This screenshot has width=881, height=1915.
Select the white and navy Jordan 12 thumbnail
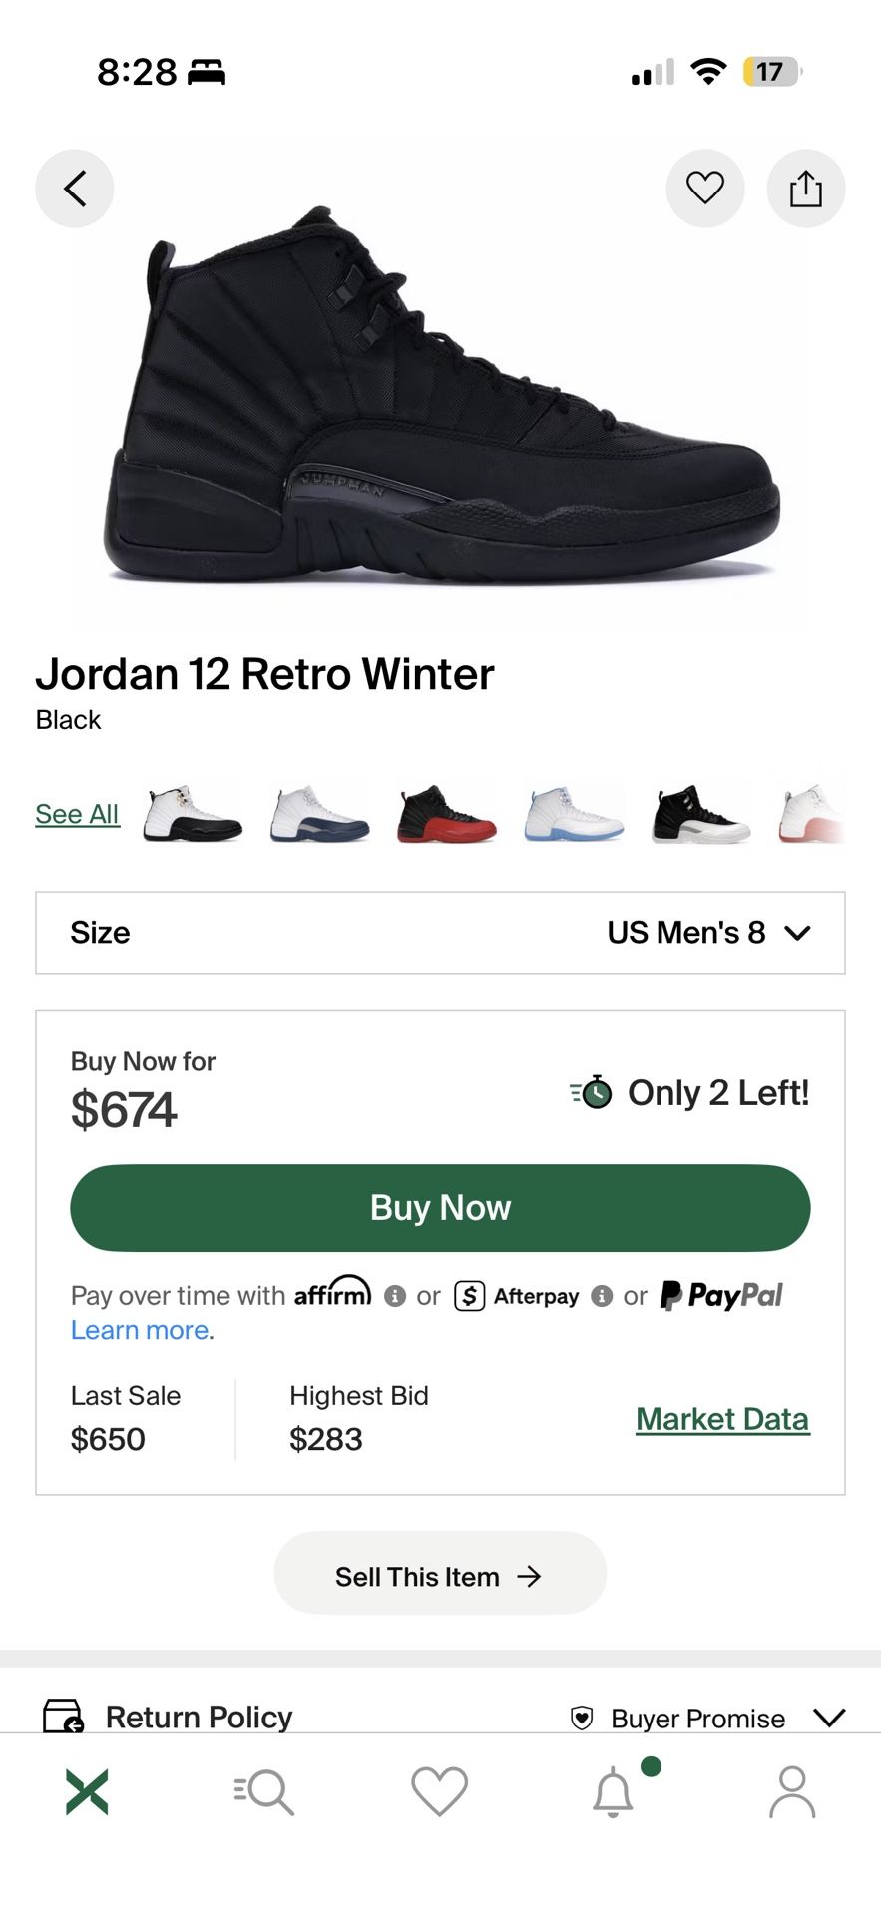[319, 814]
